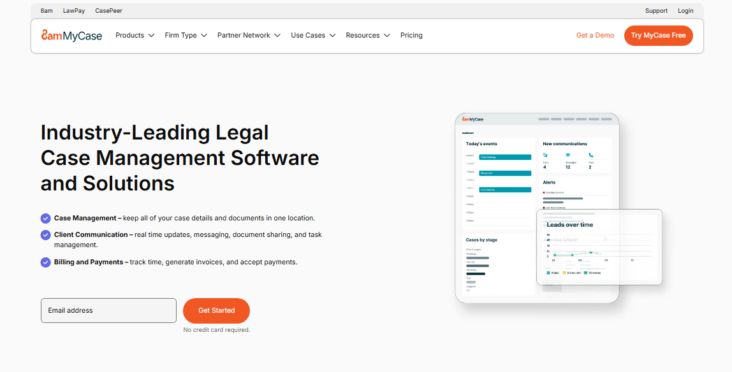Toggle the checkmark beside Client Communication
This screenshot has height=372, width=732.
45,234
